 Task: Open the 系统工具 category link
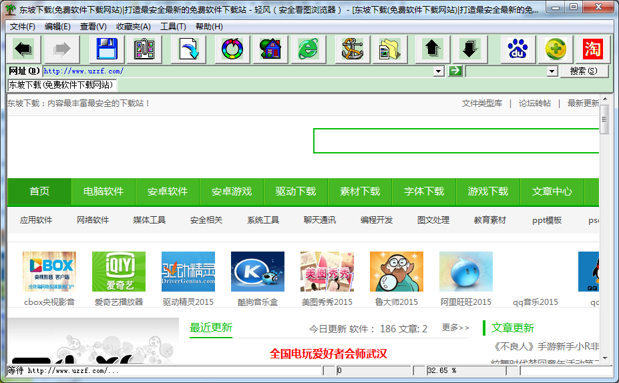pos(263,220)
